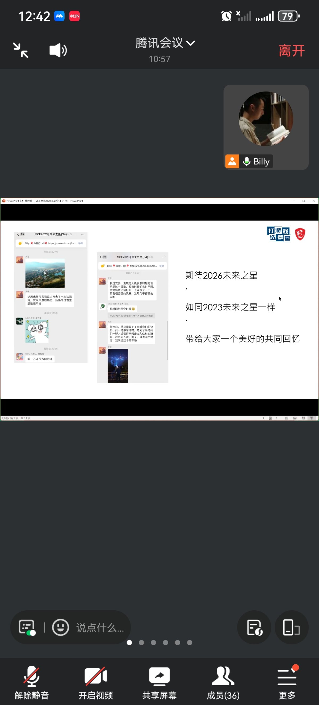This screenshot has width=319, height=705.
Task: Tap the 说点什么 chat input field
Action: (x=100, y=627)
